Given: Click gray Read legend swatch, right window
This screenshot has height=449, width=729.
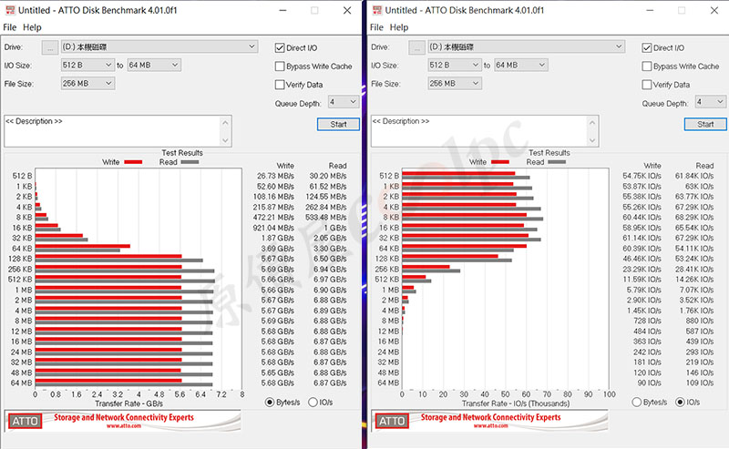Looking at the screenshot, I should [557, 162].
